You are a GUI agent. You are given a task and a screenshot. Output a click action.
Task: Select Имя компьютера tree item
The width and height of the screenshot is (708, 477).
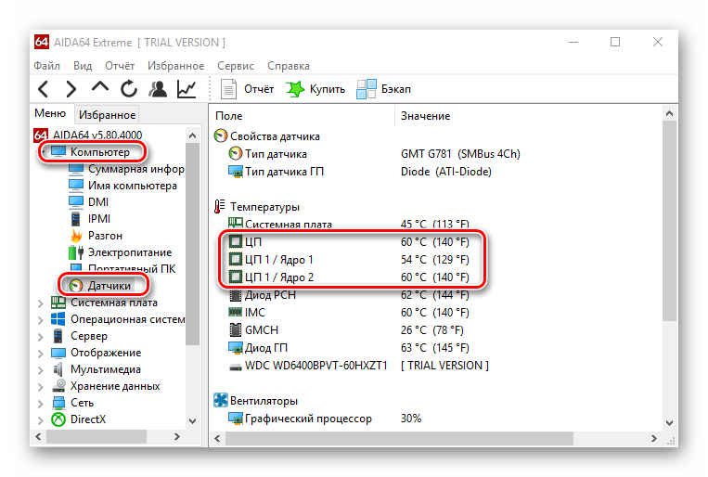coord(122,186)
